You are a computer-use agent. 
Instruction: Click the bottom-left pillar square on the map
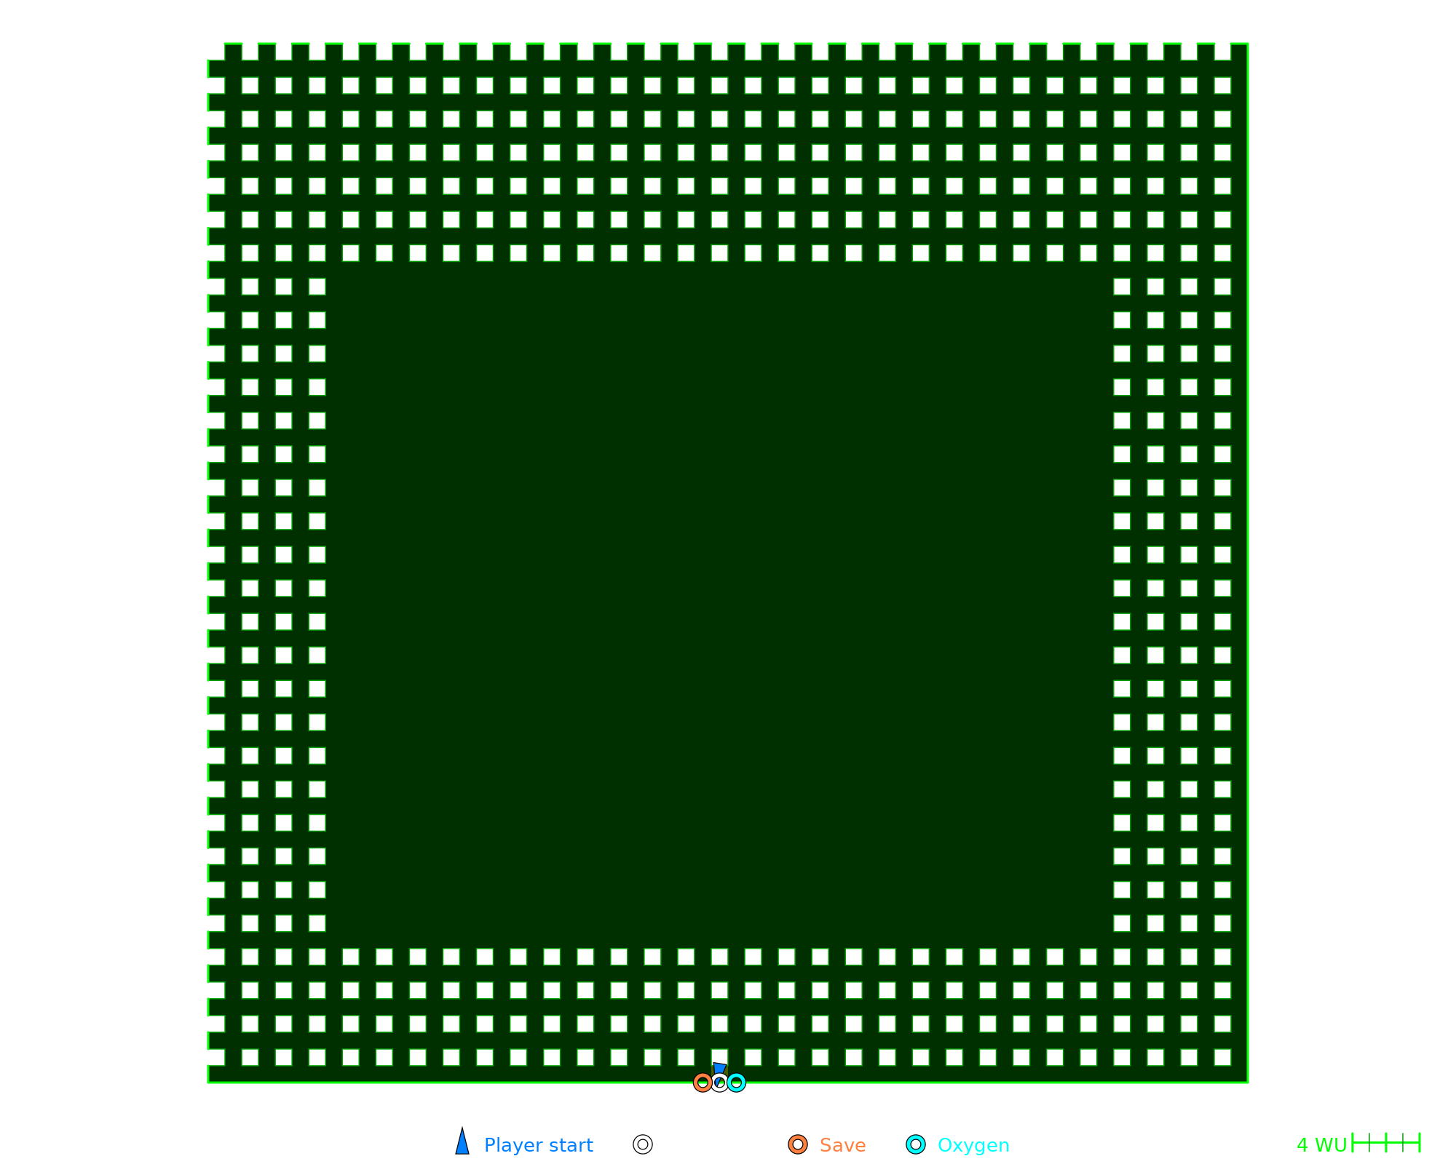tap(250, 1057)
